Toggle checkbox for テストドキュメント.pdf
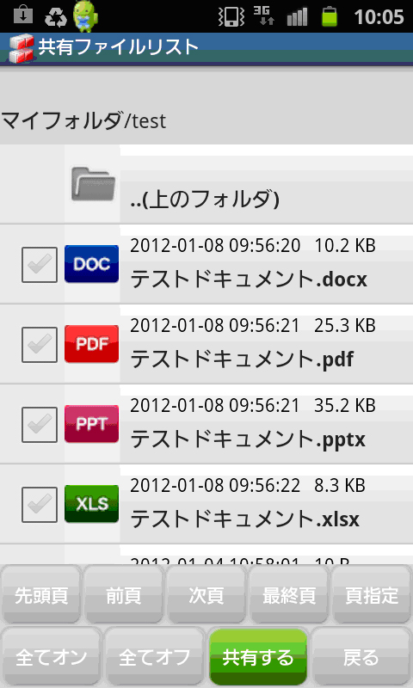Image resolution: width=413 pixels, height=688 pixels. (40, 345)
